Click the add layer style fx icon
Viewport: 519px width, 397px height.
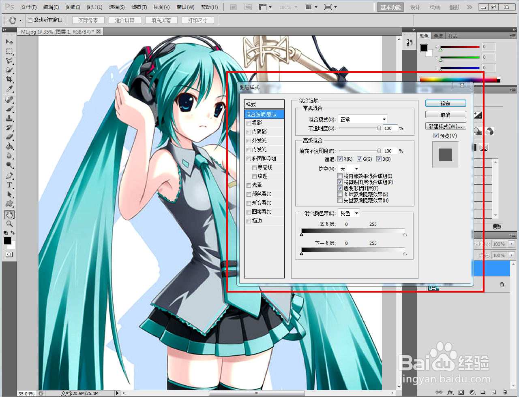[450, 392]
